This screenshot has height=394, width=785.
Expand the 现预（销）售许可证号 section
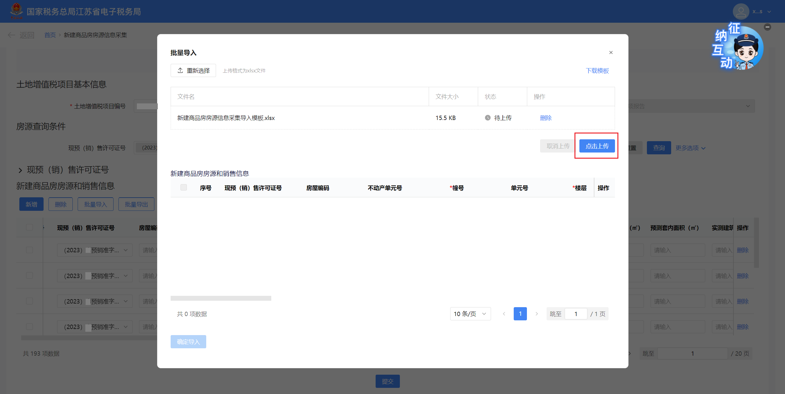(x=20, y=170)
